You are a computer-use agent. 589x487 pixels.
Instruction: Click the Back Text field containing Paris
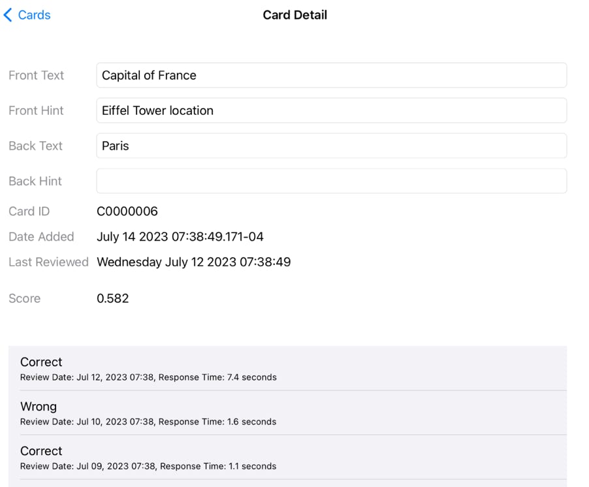[331, 146]
